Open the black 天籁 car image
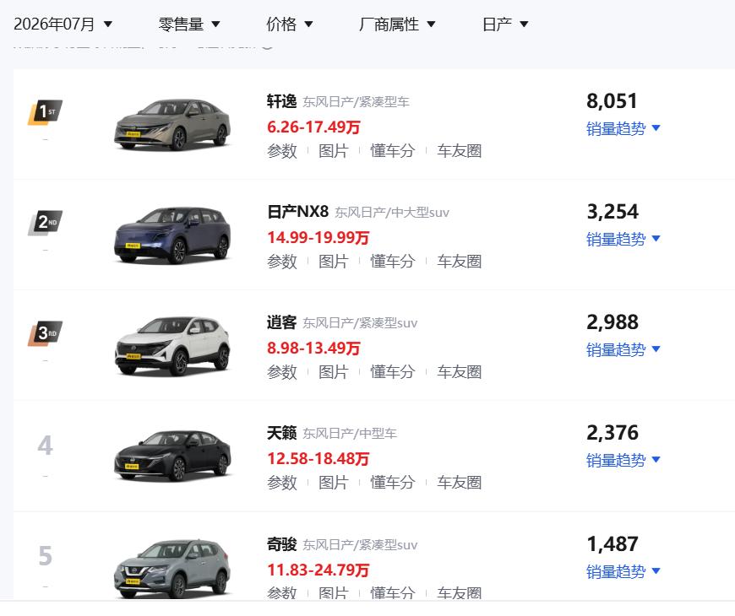The width and height of the screenshot is (735, 616). click(x=172, y=456)
